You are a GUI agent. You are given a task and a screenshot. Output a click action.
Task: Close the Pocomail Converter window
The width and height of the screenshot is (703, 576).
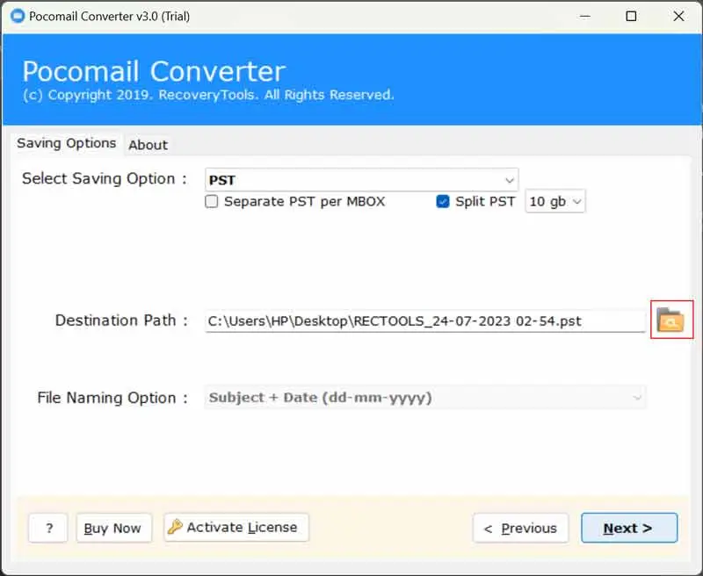[x=678, y=16]
